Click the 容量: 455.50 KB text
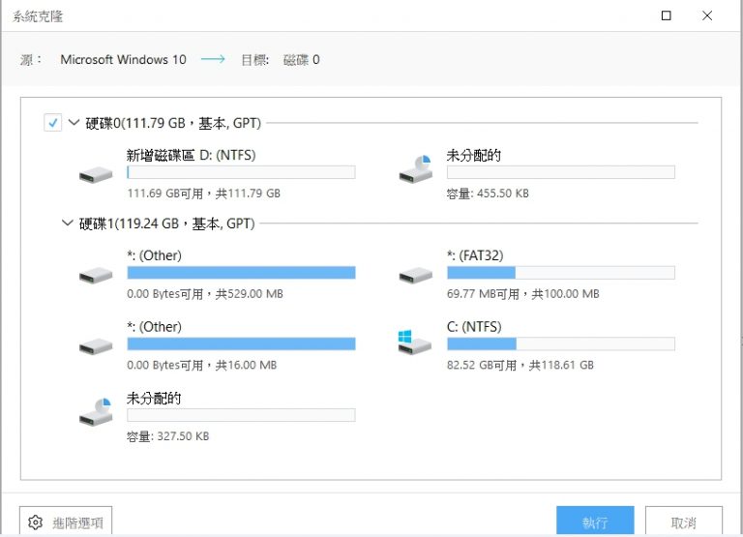 pos(488,194)
